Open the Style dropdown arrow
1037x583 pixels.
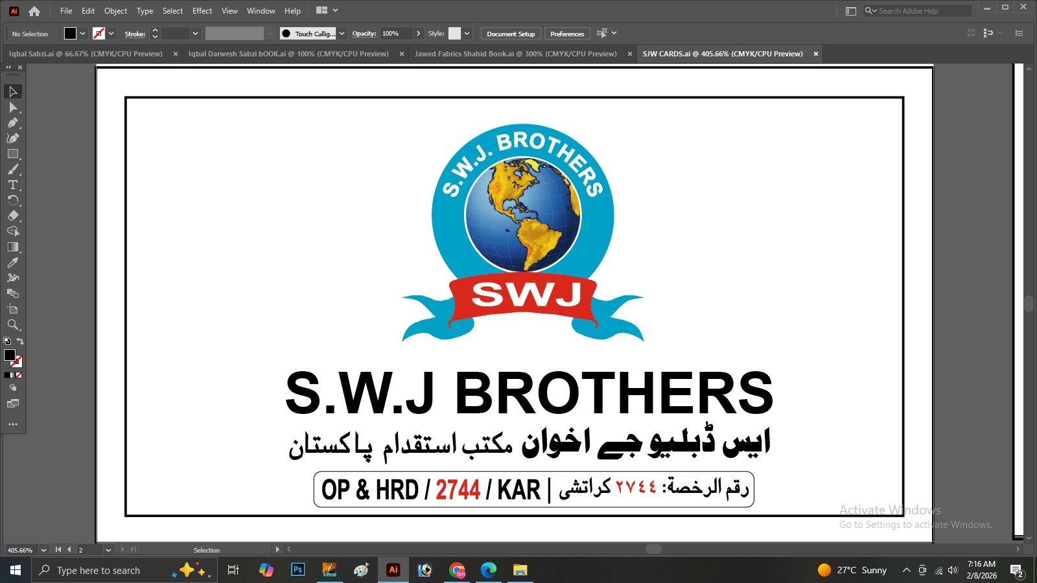coord(467,34)
